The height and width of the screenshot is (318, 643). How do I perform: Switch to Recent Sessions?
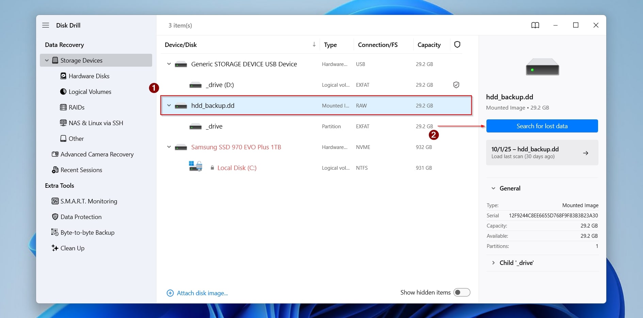tap(81, 170)
